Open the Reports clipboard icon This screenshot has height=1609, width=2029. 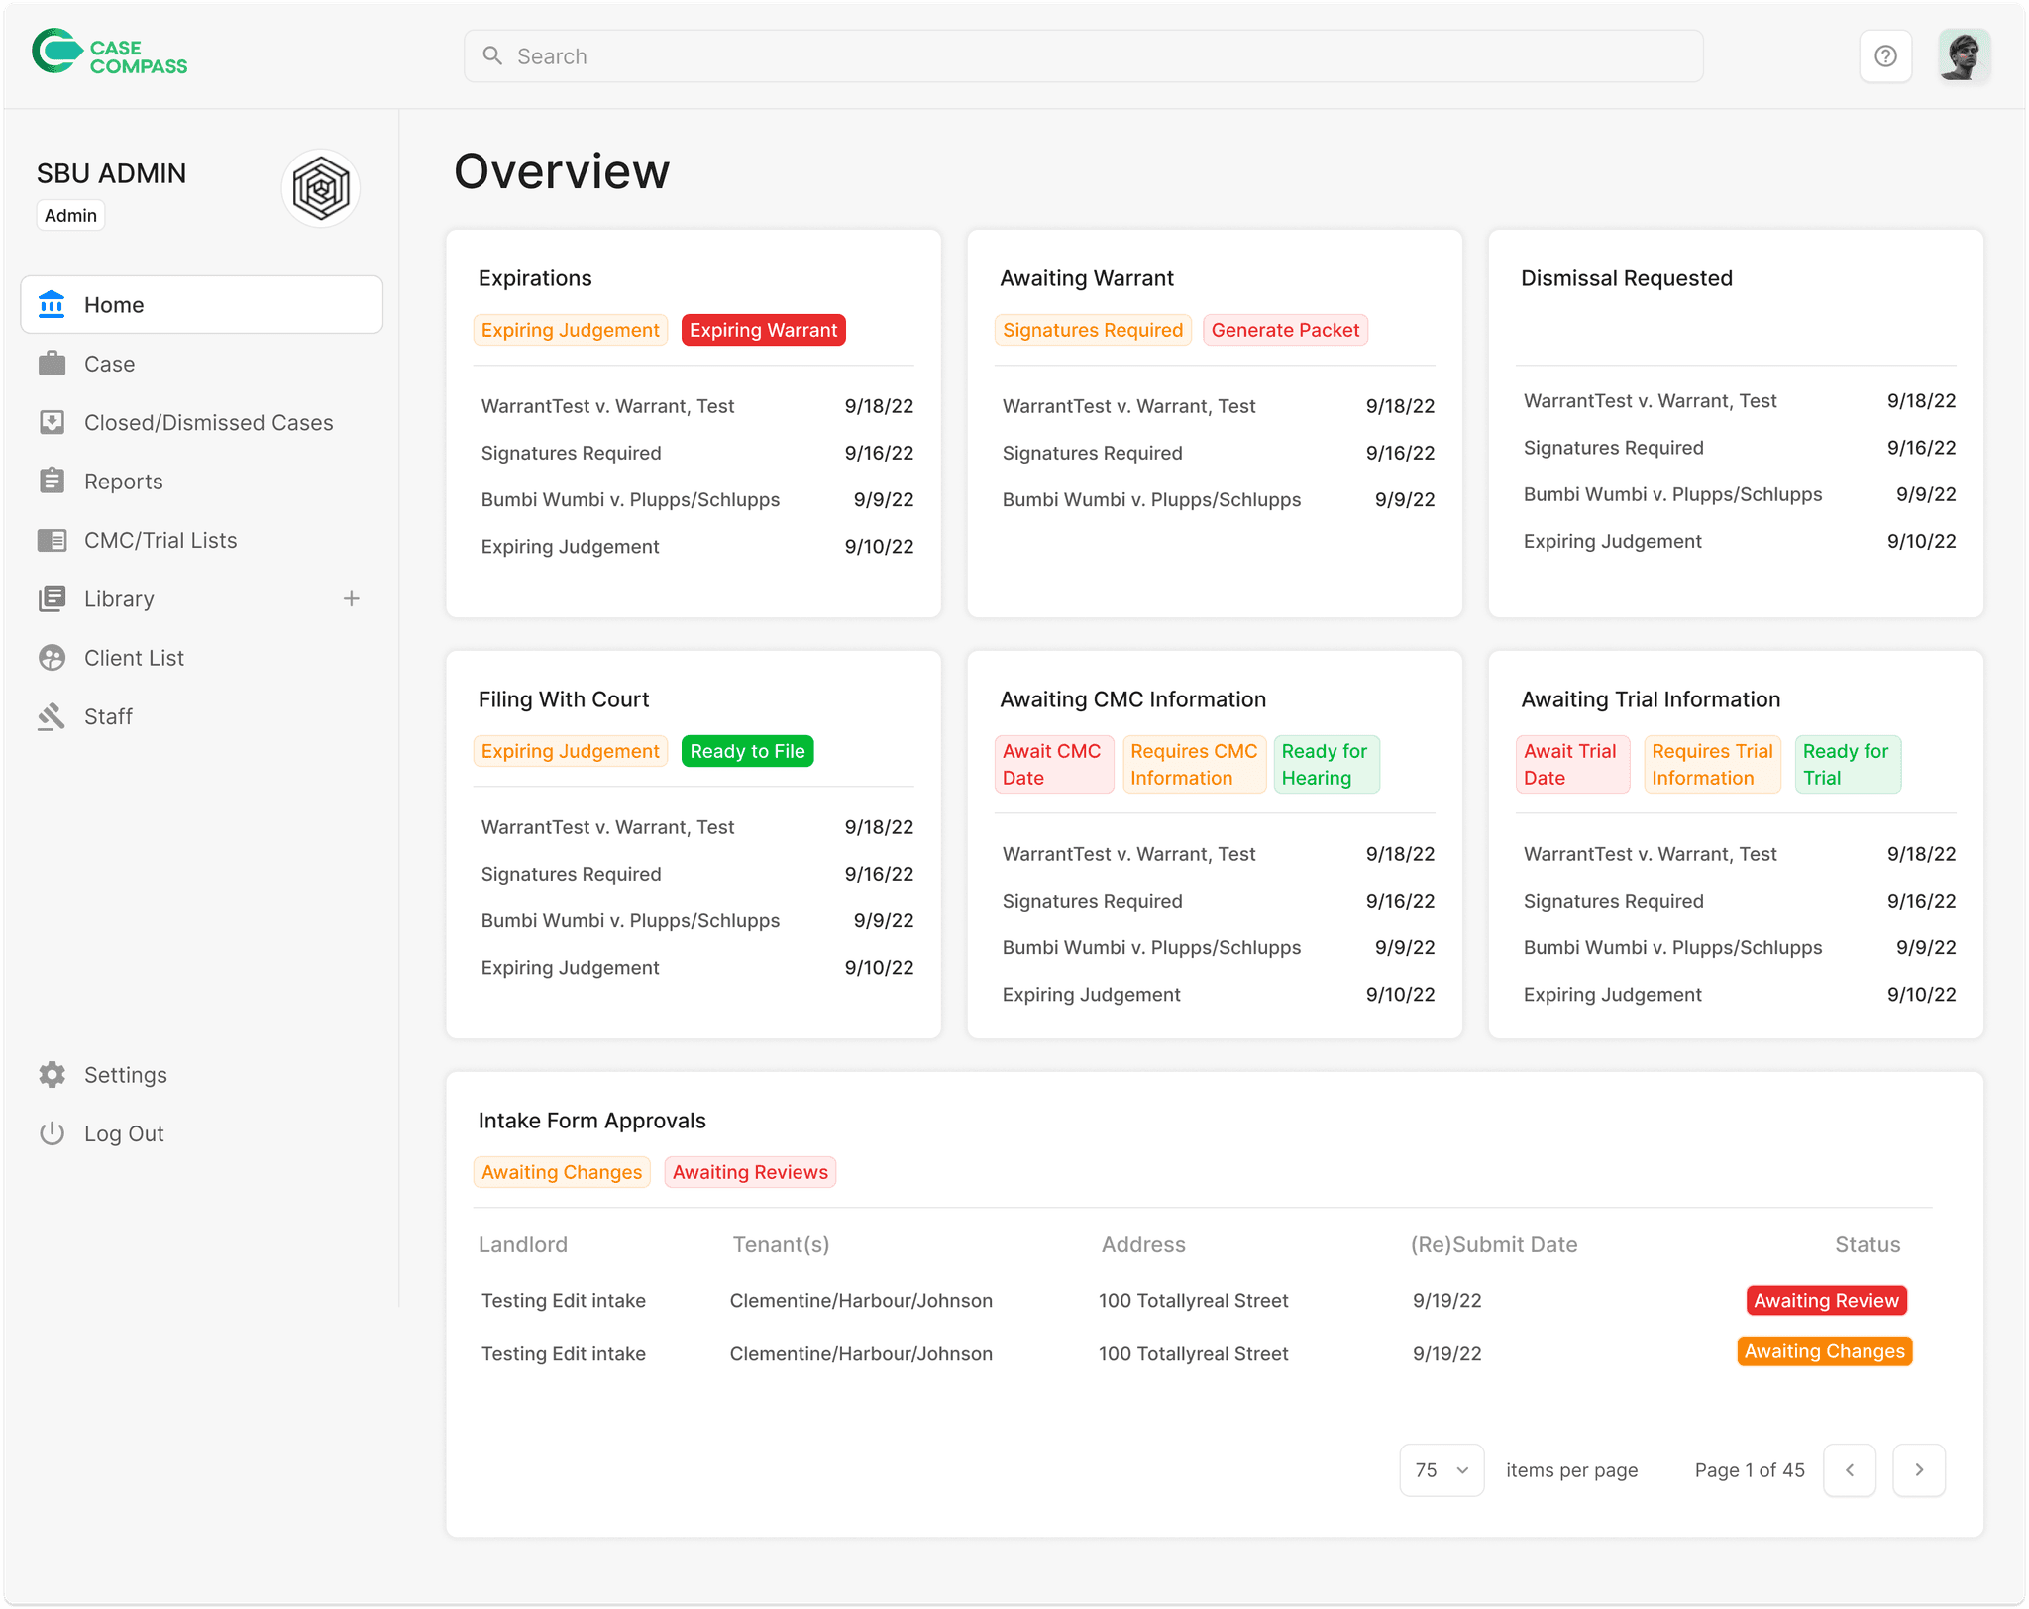pos(52,482)
